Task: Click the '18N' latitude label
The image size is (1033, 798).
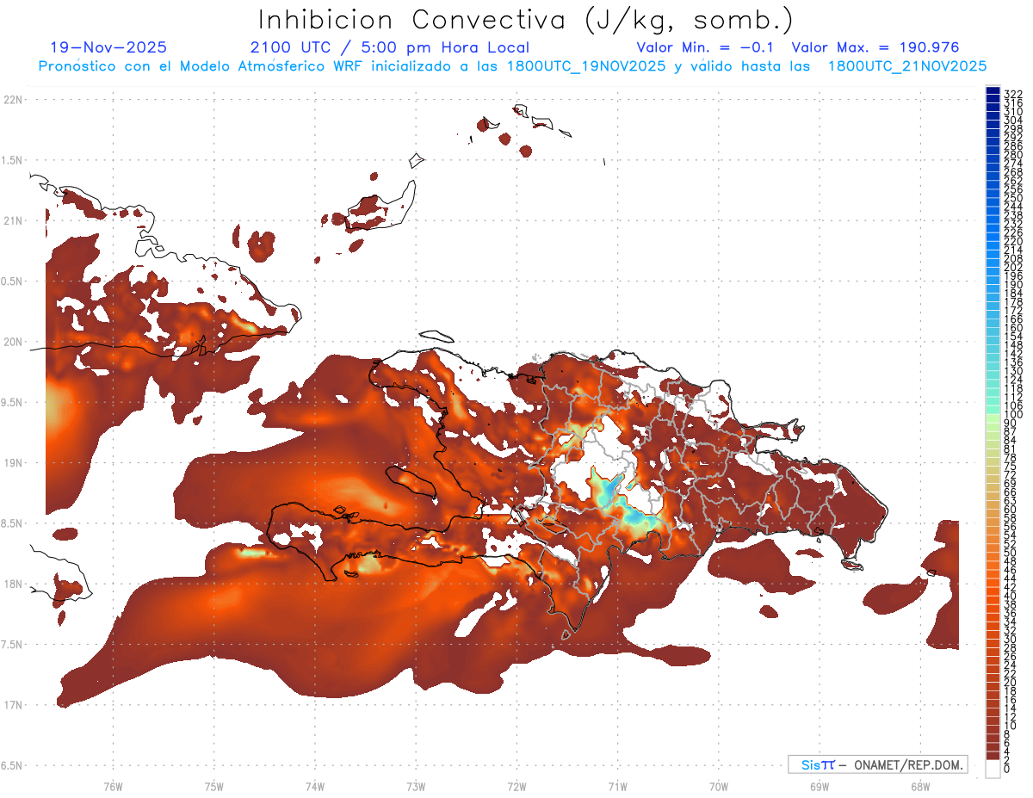Action: [12, 584]
